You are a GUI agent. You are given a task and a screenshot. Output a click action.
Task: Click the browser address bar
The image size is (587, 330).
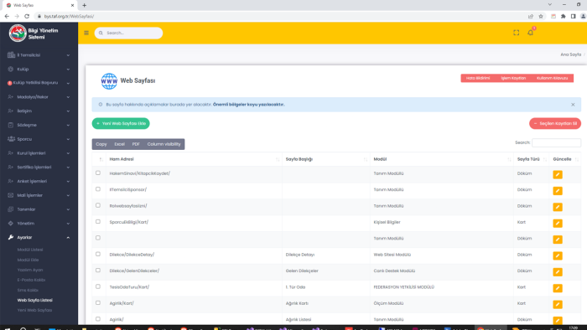tap(281, 16)
